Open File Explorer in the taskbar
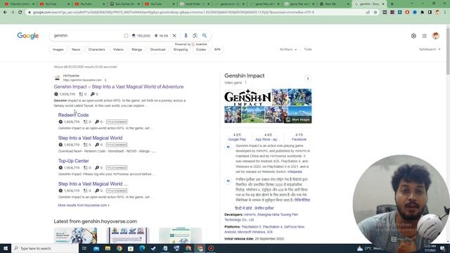This screenshot has width=450, height=253. [x=108, y=248]
